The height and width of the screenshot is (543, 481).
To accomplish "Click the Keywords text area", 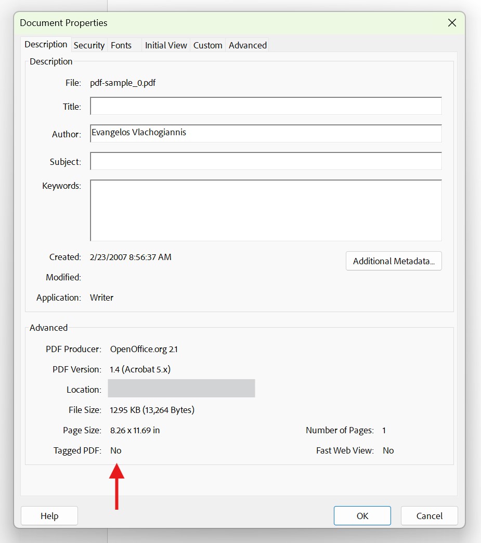I will tap(265, 210).
